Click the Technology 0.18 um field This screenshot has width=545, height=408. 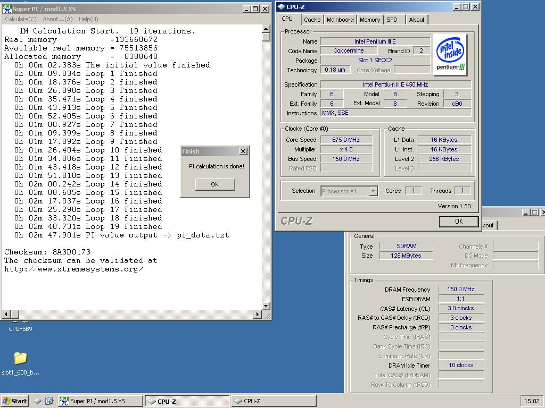(x=335, y=70)
